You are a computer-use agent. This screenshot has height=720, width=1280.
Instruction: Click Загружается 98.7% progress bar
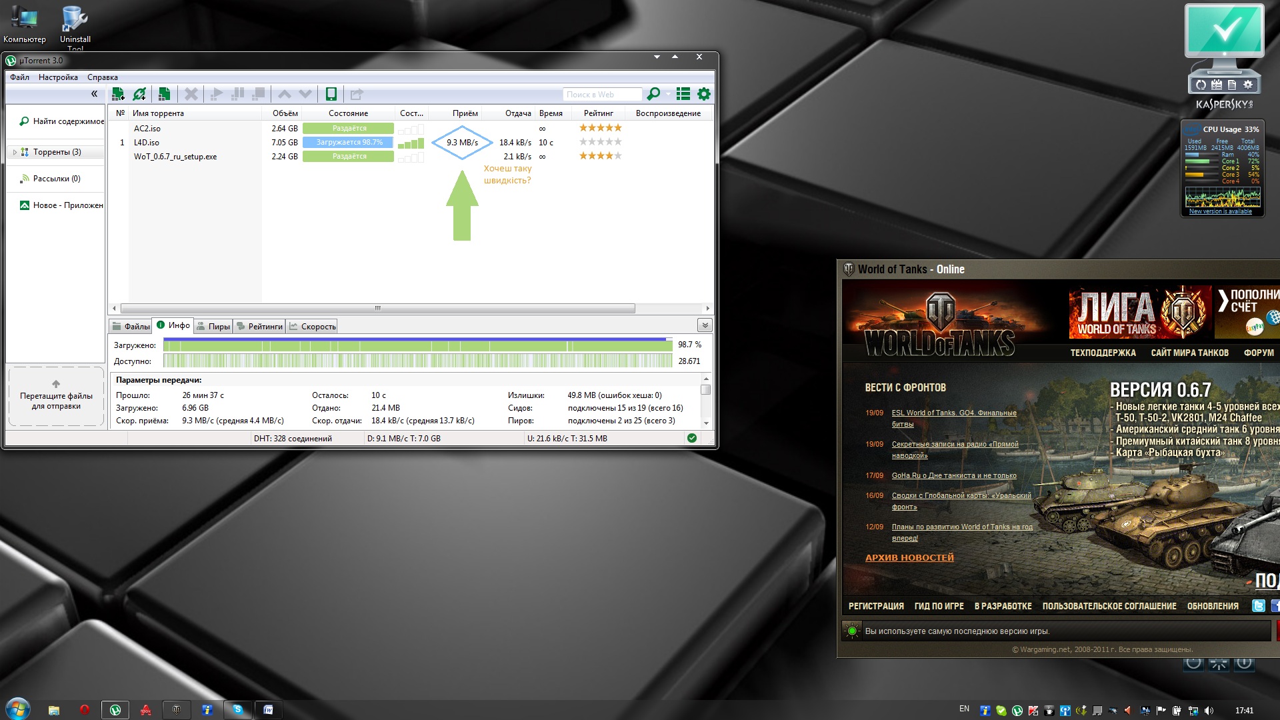(348, 142)
